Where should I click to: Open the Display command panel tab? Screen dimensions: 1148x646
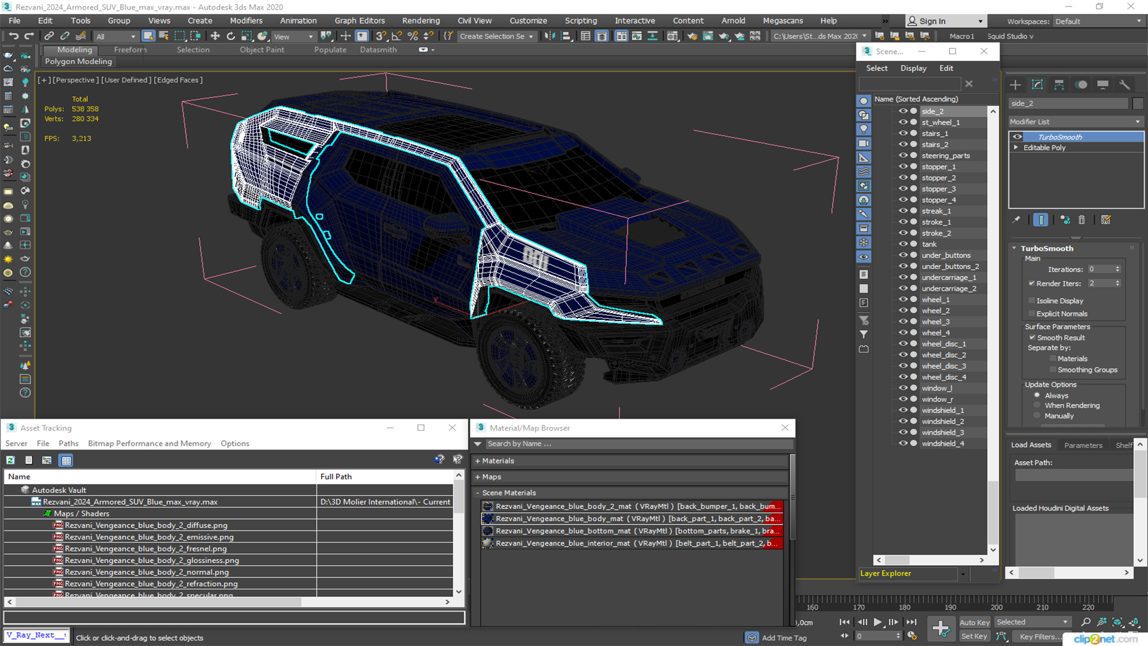point(1103,85)
